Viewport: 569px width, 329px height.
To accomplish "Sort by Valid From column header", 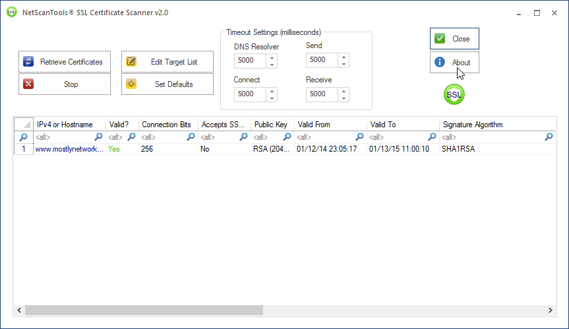I will click(x=330, y=125).
